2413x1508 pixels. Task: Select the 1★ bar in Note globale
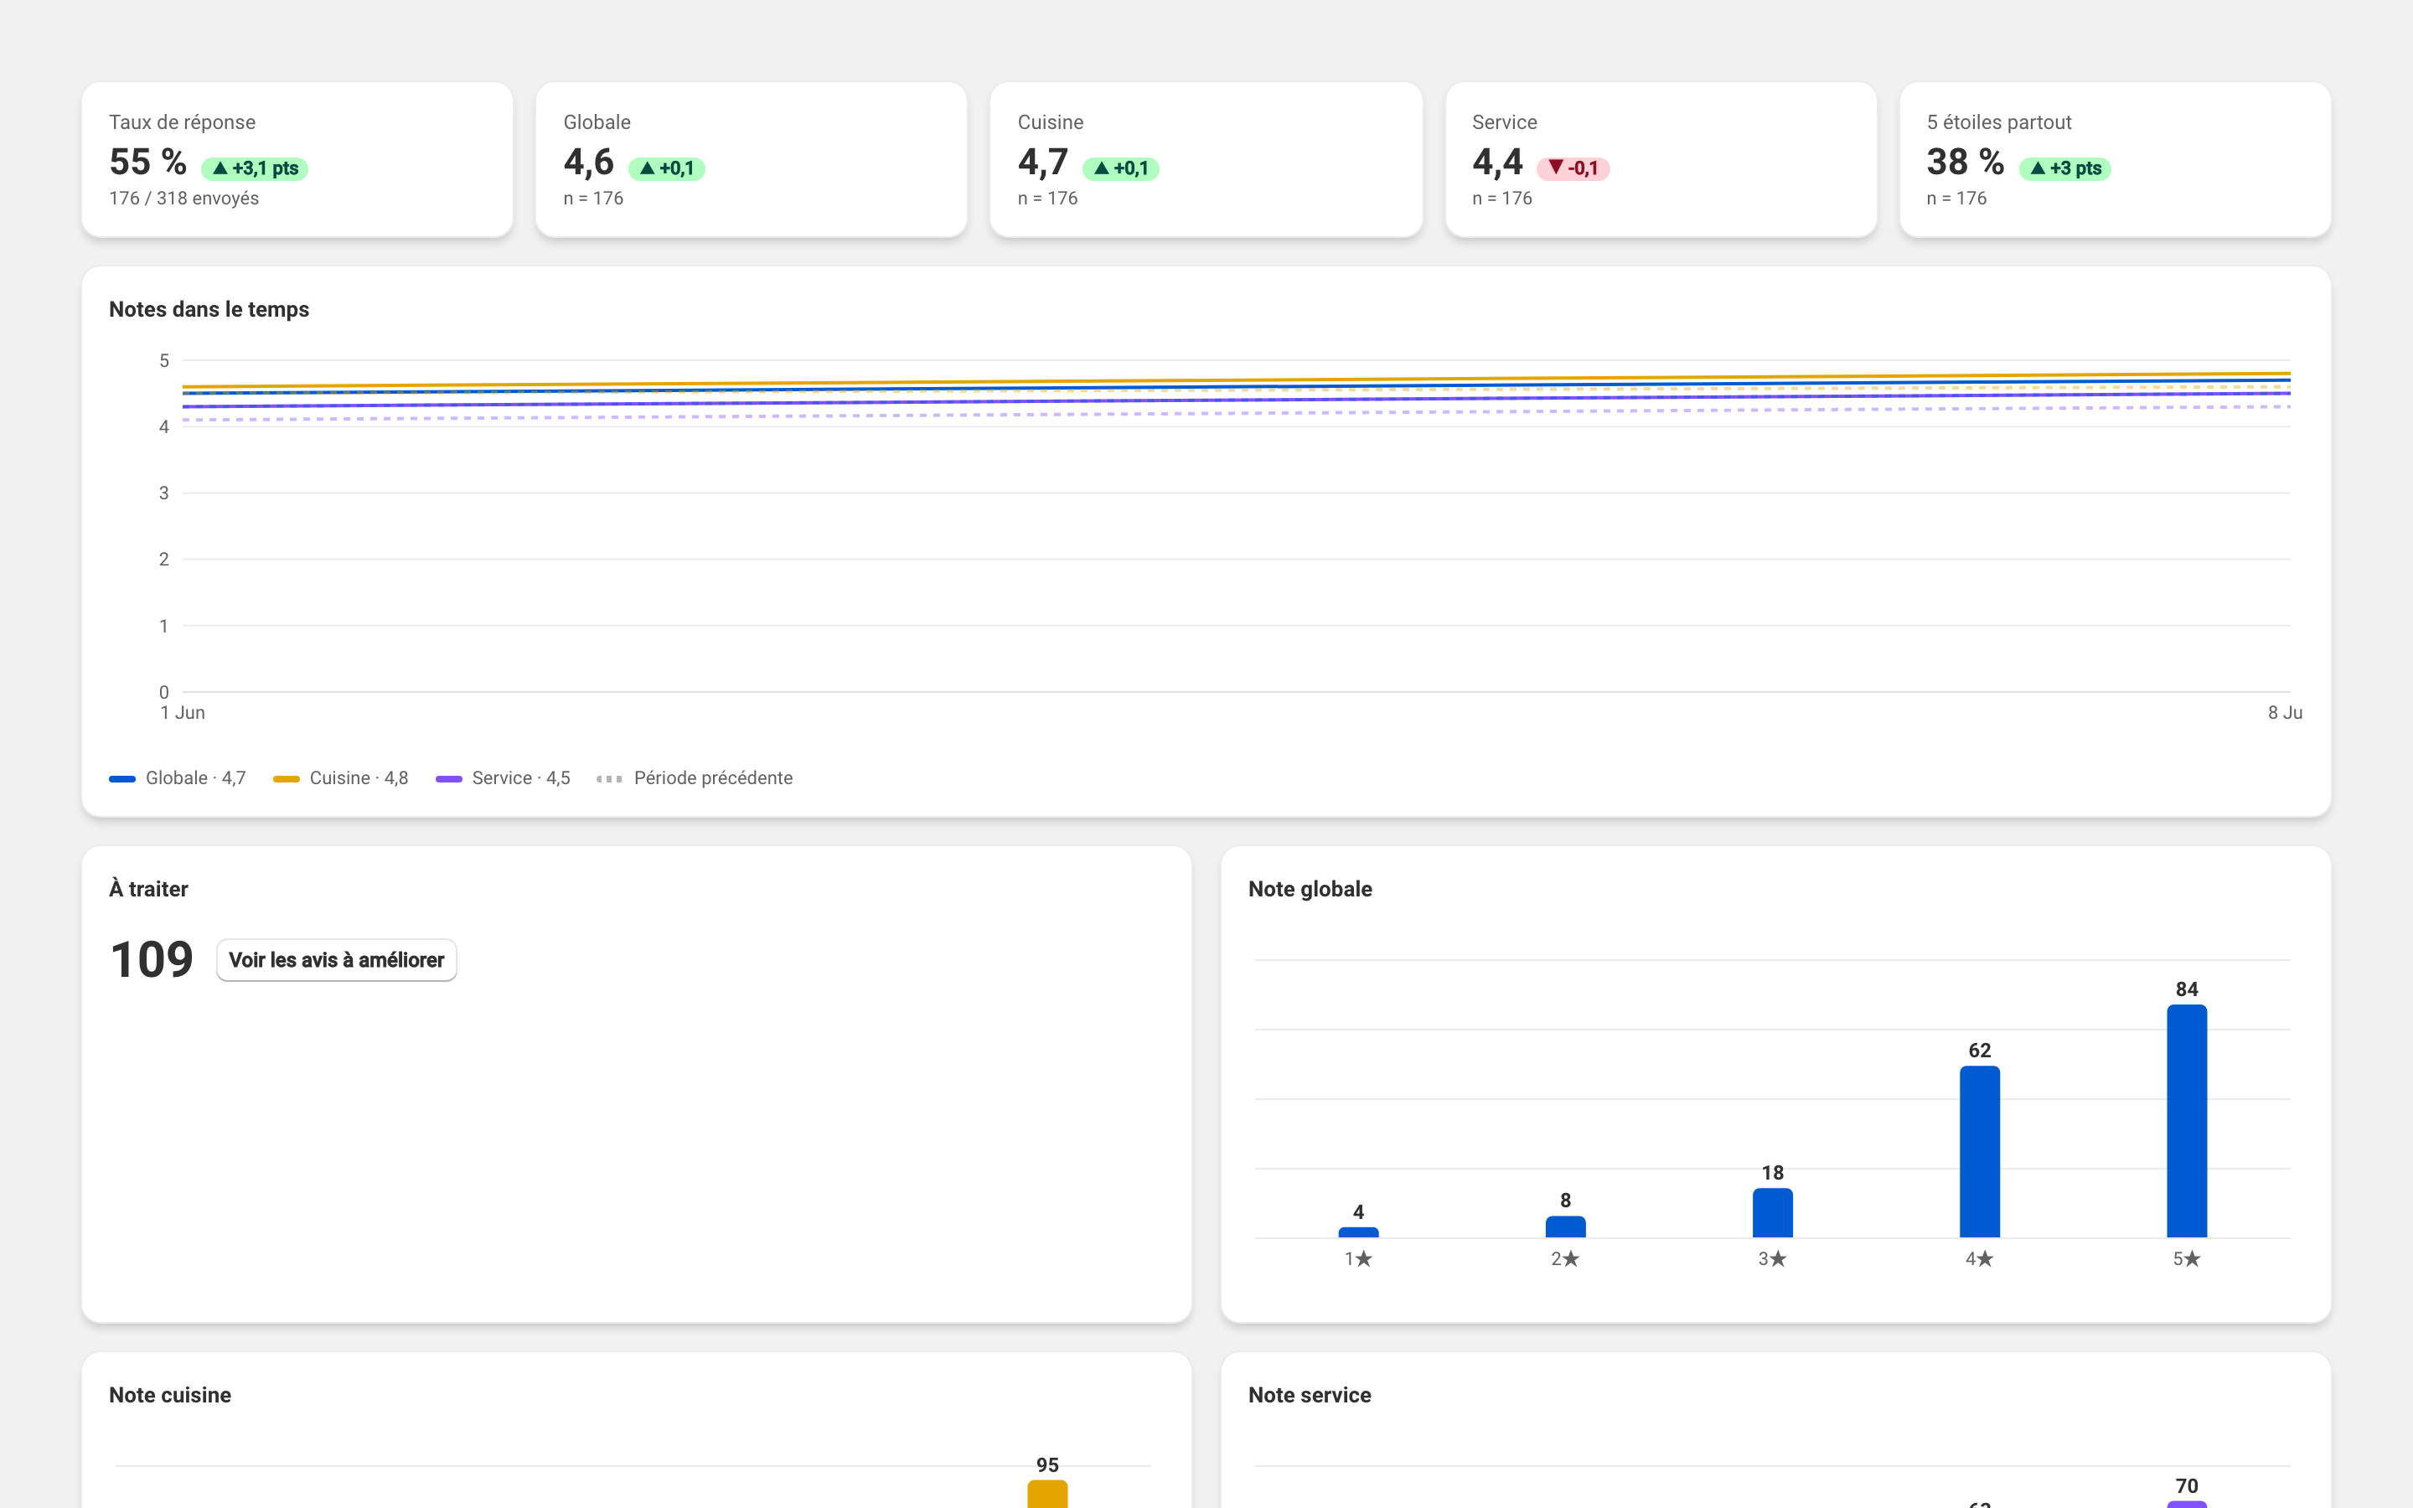tap(1358, 1232)
